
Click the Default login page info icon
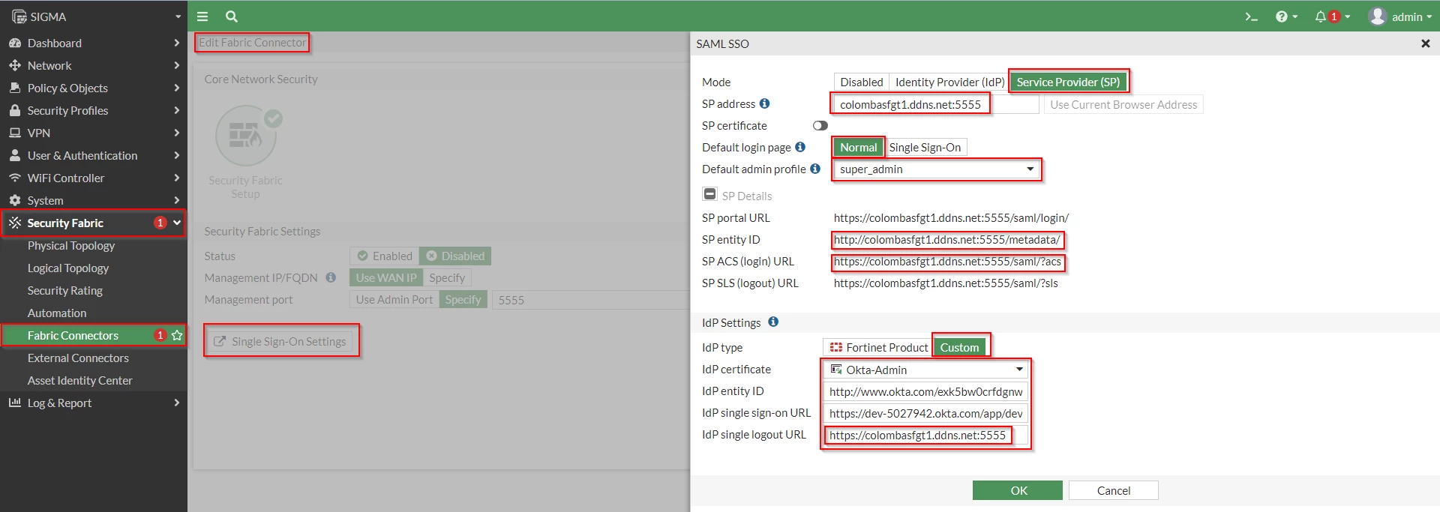pos(800,147)
